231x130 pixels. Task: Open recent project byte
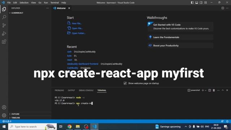69,56
